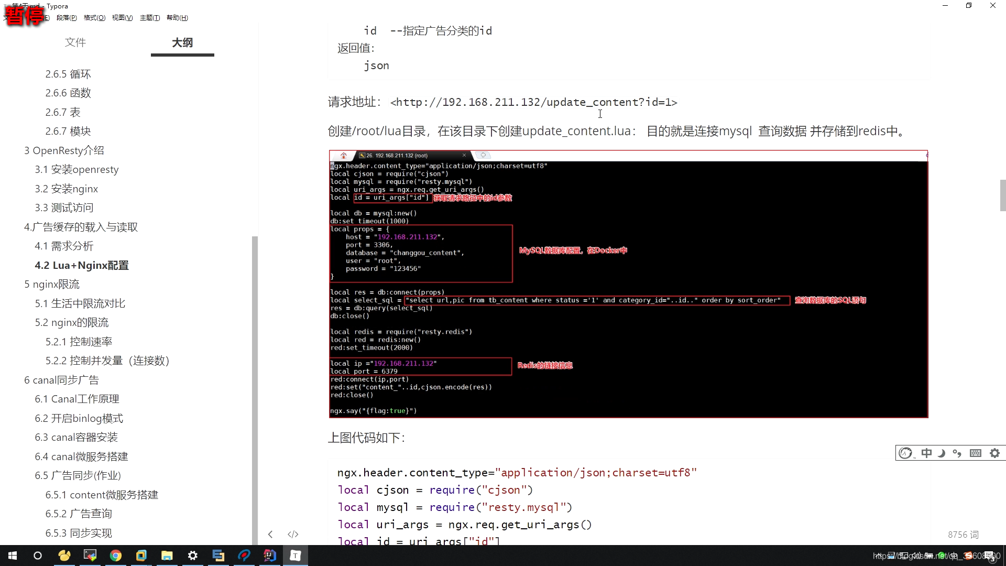Open VMware Workstation from taskbar

[x=141, y=556]
